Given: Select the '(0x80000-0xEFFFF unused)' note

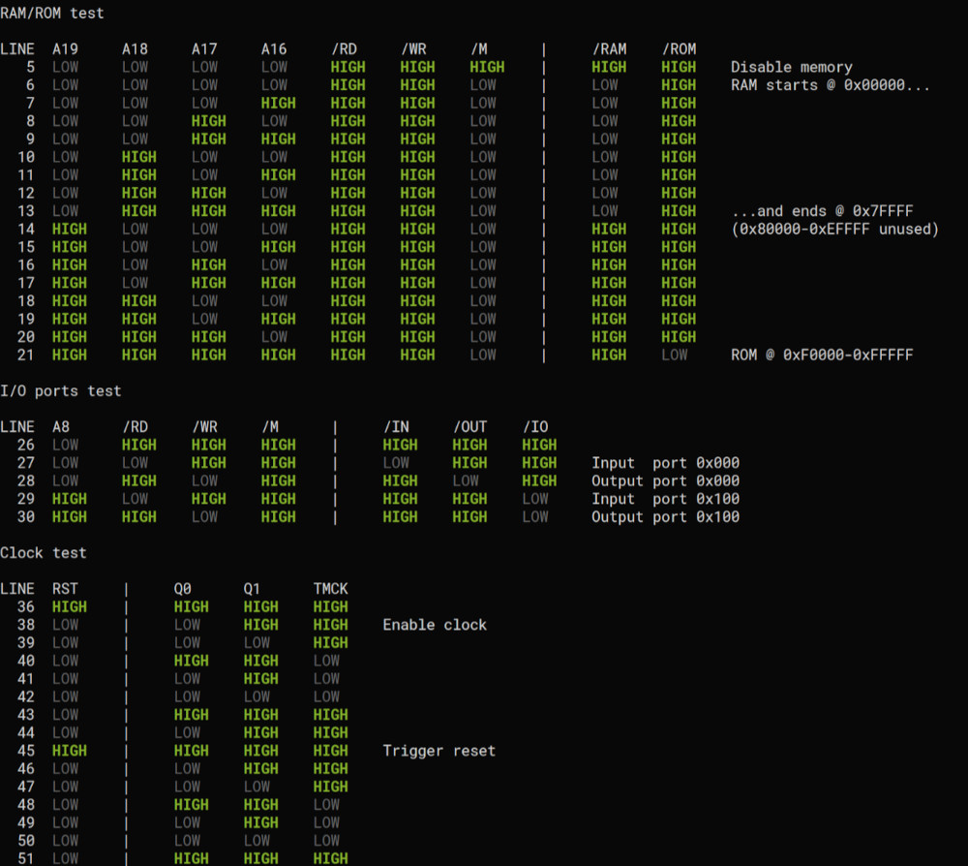Looking at the screenshot, I should (834, 229).
